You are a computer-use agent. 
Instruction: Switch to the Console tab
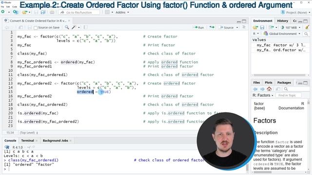(x=10, y=140)
